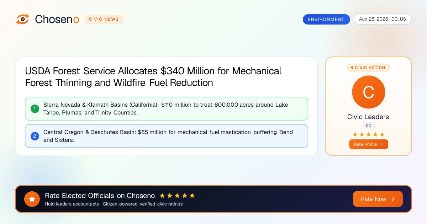Click the DC location tag under Civic Leaders
Screen dimensions: 427x224
coord(368,126)
